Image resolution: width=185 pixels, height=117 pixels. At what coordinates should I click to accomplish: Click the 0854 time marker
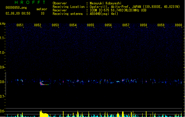73,25
